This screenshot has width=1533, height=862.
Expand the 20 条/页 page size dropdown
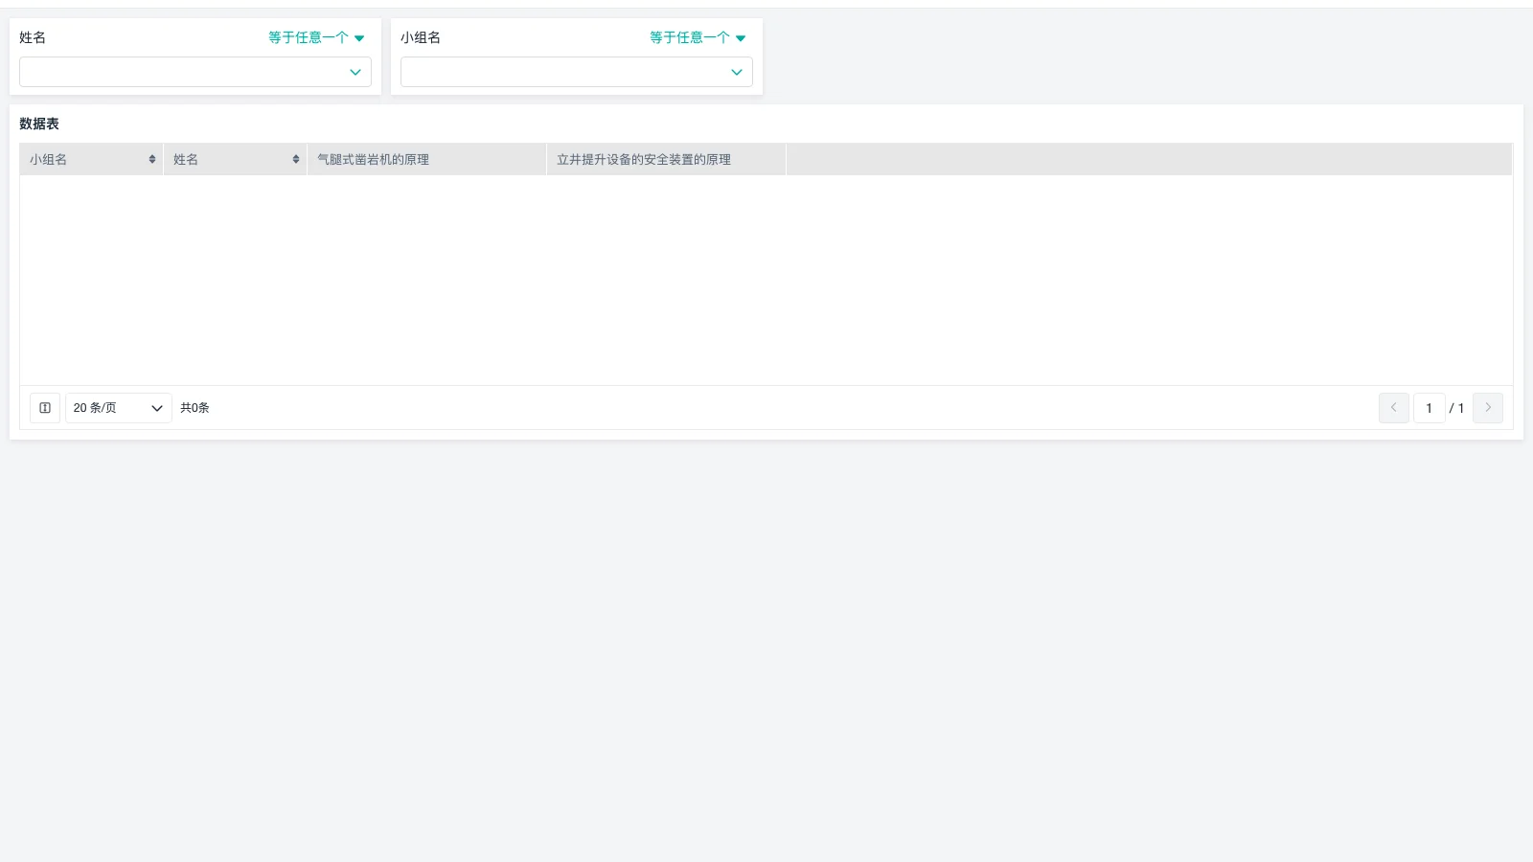pyautogui.click(x=118, y=408)
